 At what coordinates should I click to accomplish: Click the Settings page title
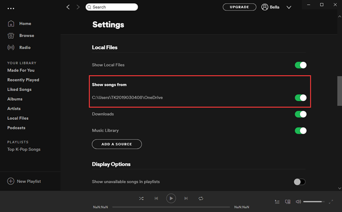108,24
